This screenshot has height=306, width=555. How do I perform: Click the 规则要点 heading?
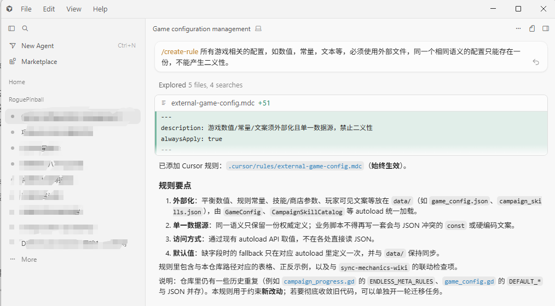(x=175, y=185)
